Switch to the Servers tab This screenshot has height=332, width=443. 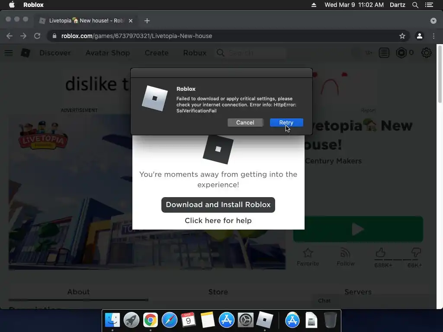[x=358, y=292]
